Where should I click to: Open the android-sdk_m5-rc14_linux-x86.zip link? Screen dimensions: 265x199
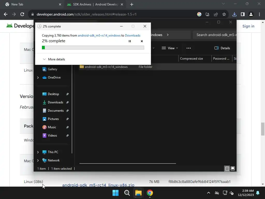coord(98,185)
